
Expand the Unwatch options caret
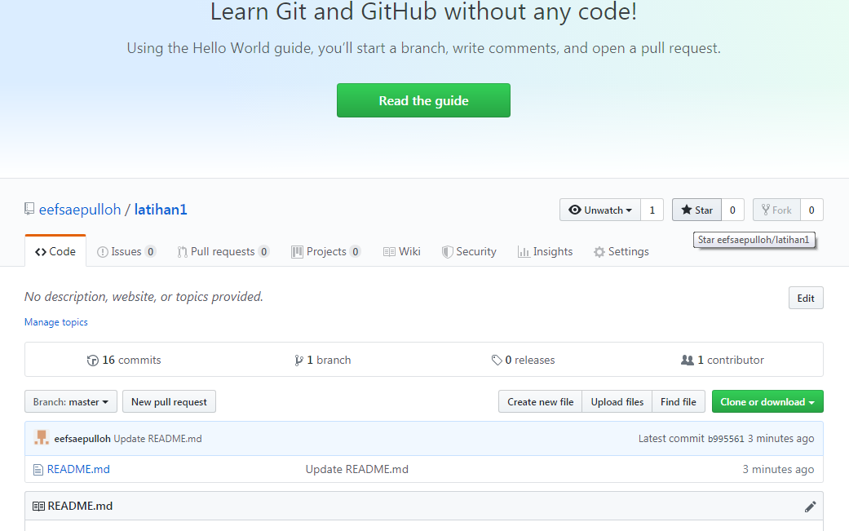point(630,210)
